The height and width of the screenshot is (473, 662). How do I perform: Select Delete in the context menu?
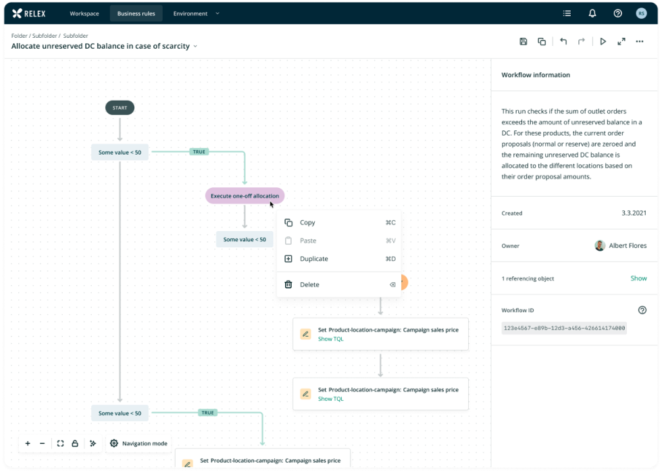pos(309,284)
